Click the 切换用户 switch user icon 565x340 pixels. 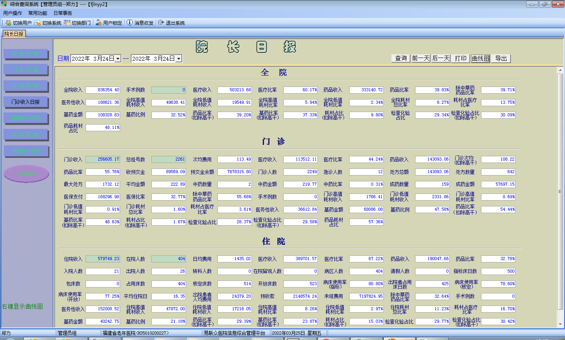pyautogui.click(x=8, y=23)
